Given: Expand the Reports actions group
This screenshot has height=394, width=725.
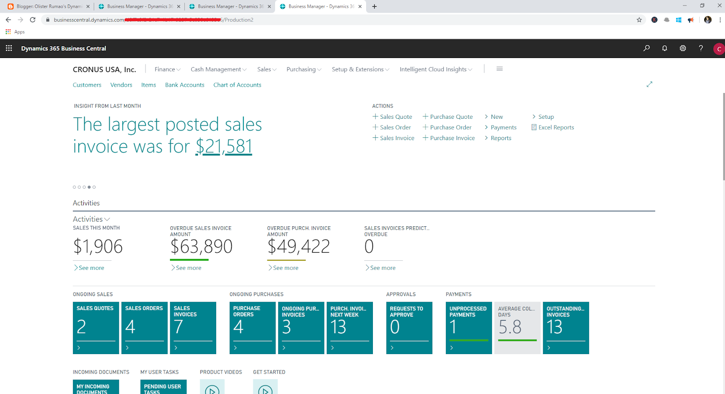Looking at the screenshot, I should click(x=498, y=138).
